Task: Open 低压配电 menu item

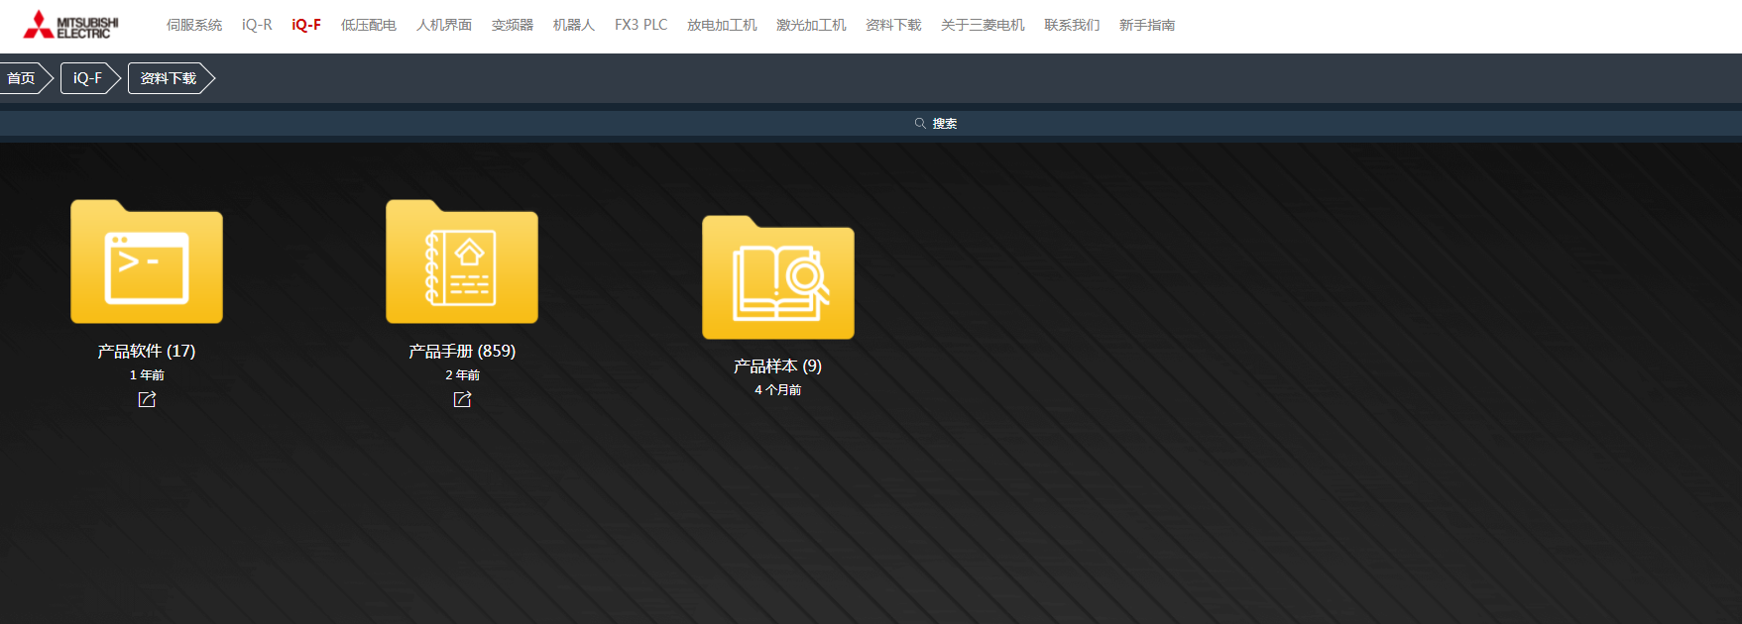Action: click(x=369, y=25)
